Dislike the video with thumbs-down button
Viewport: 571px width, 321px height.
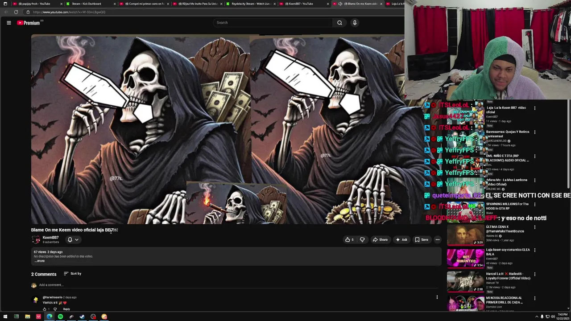coord(362,240)
